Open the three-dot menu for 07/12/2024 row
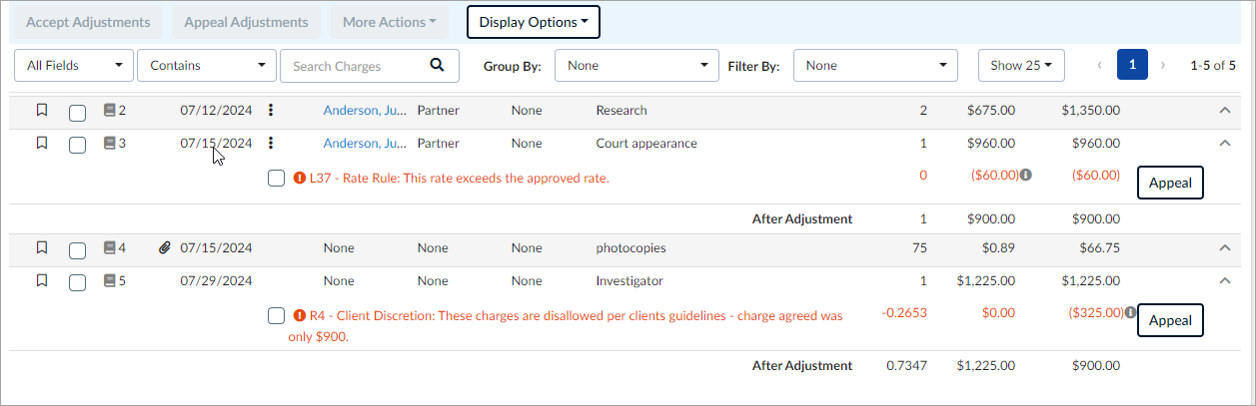Viewport: 1256px width, 406px height. click(271, 111)
